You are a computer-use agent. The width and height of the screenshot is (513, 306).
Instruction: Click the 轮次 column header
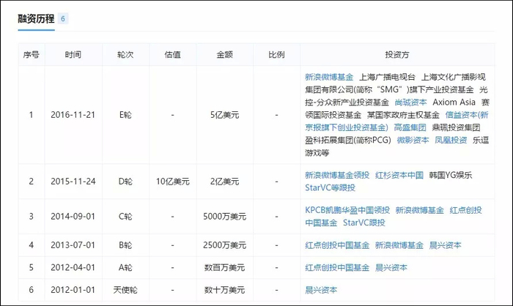point(125,55)
